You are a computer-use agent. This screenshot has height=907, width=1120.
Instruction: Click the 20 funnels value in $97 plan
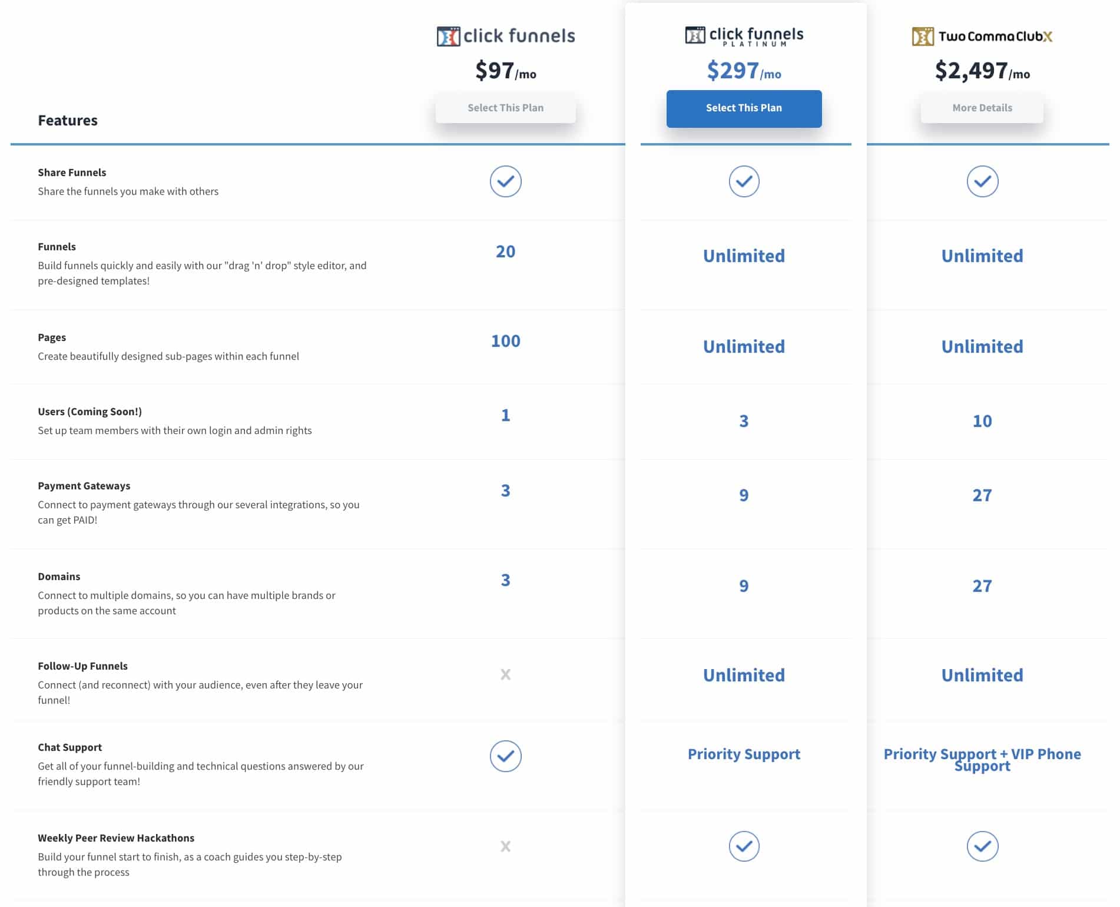point(505,251)
